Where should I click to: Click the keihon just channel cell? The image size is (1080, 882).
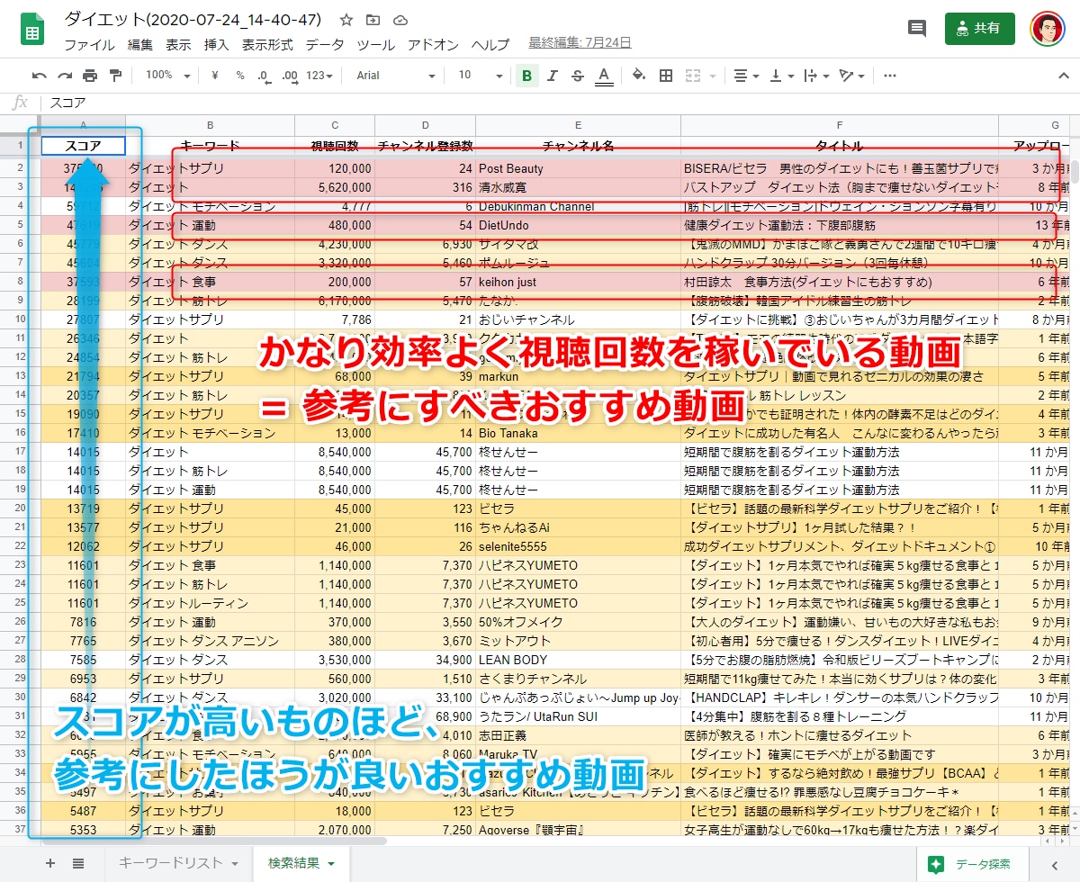[578, 282]
